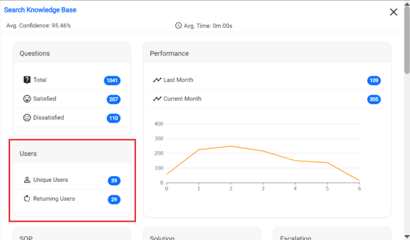The height and width of the screenshot is (240, 410).
Task: Click the 207 satisfied badge
Action: point(113,99)
